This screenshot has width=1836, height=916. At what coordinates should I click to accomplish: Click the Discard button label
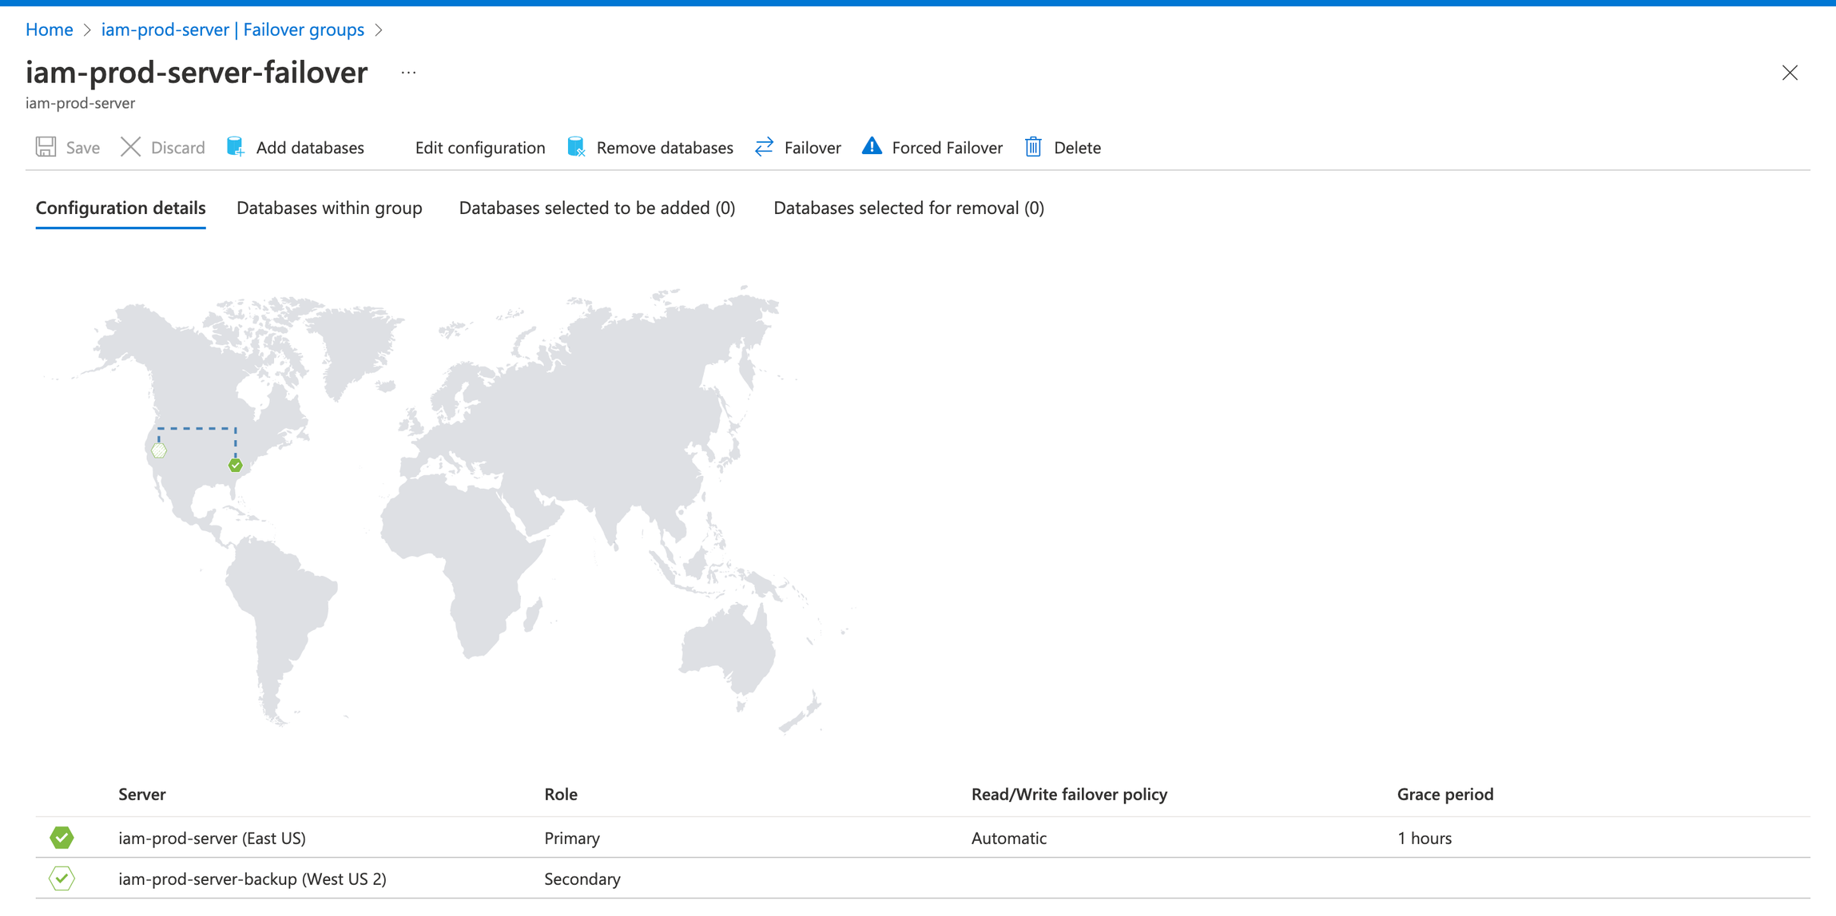point(177,148)
